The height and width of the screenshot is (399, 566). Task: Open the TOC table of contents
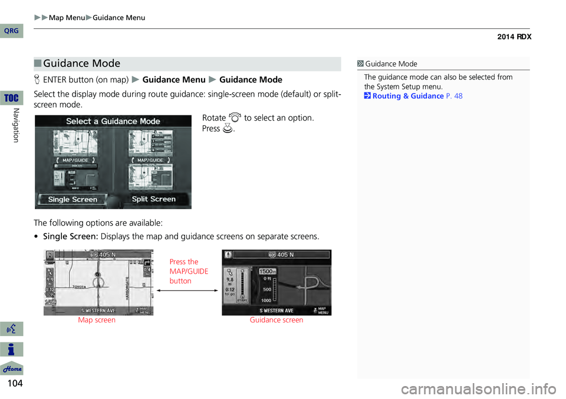click(x=11, y=97)
